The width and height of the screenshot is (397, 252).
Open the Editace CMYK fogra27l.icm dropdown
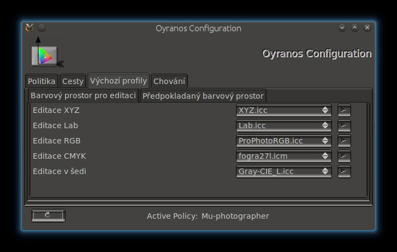pyautogui.click(x=284, y=156)
